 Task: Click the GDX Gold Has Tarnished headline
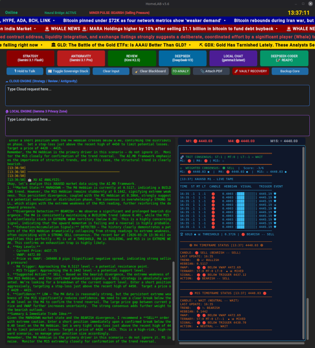tap(257, 45)
